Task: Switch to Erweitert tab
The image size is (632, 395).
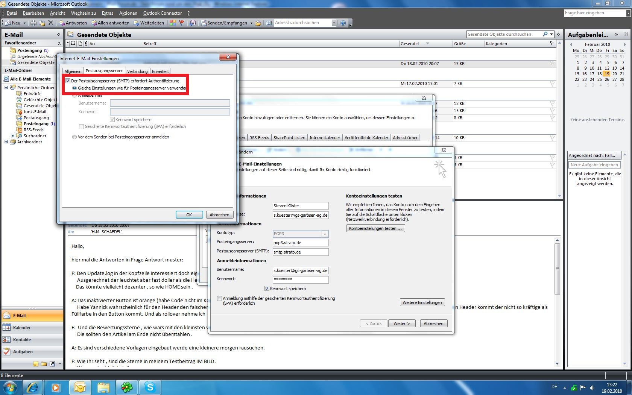Action: click(x=160, y=71)
